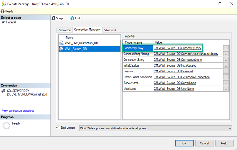Switch to the Advanced tab
237x150 pixels.
pyautogui.click(x=110, y=30)
